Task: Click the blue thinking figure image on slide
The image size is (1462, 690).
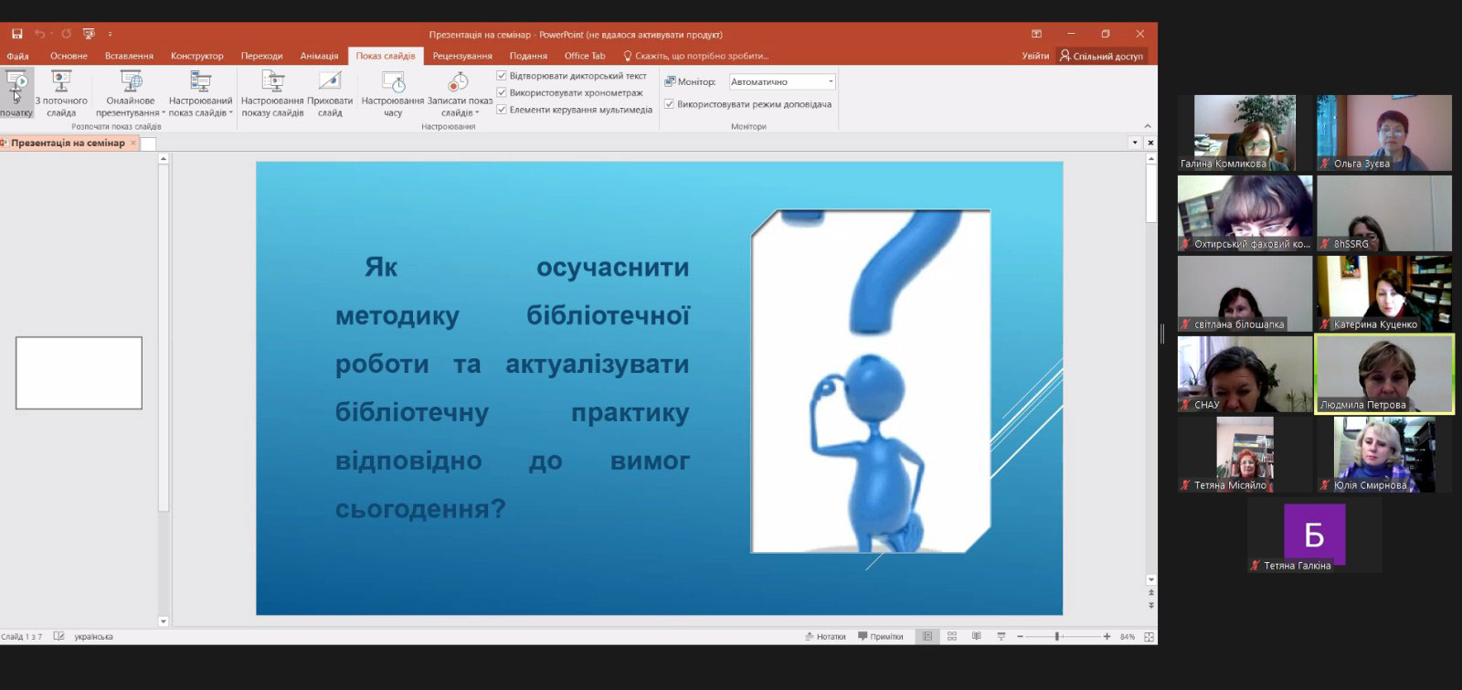Action: (x=871, y=381)
